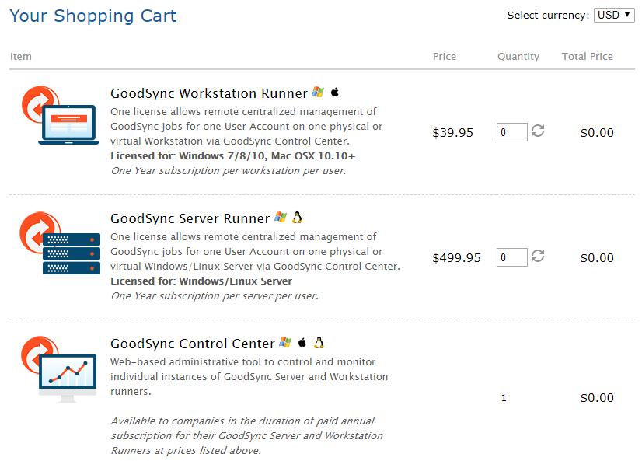Click the GoodSync Control Center title
The height and width of the screenshot is (461, 642).
193,344
